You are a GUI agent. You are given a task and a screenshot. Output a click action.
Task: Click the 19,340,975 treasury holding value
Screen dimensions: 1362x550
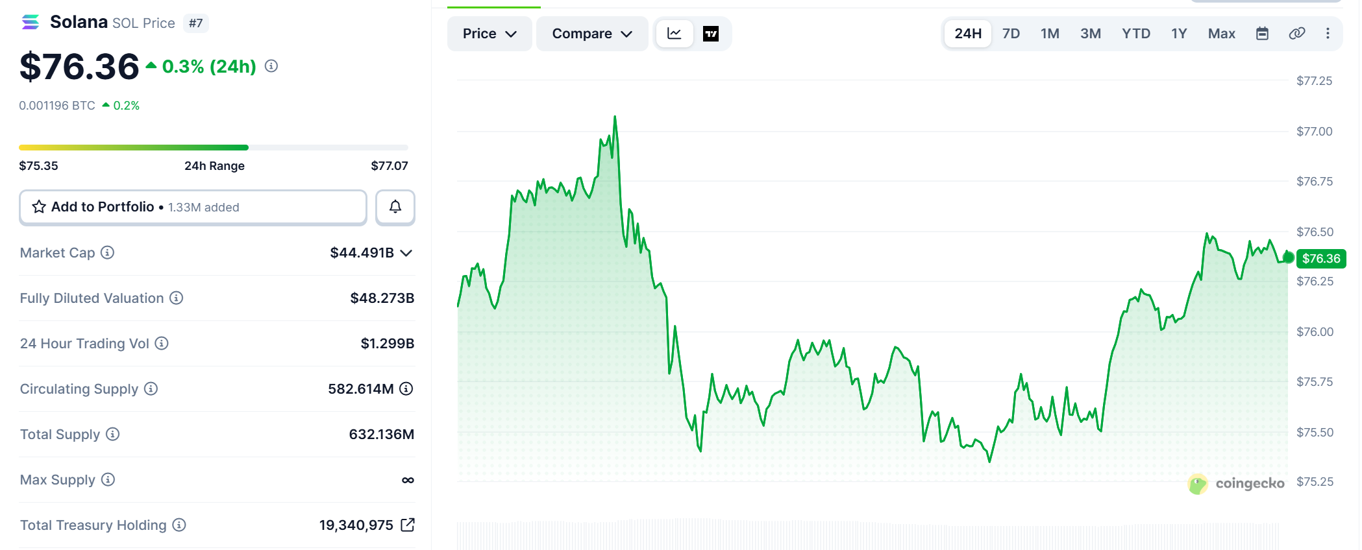[x=356, y=525]
